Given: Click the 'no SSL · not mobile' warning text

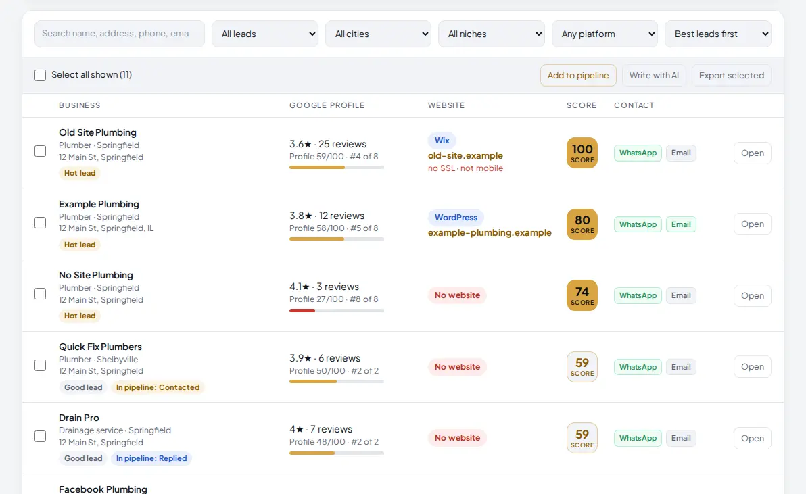Looking at the screenshot, I should pyautogui.click(x=465, y=168).
